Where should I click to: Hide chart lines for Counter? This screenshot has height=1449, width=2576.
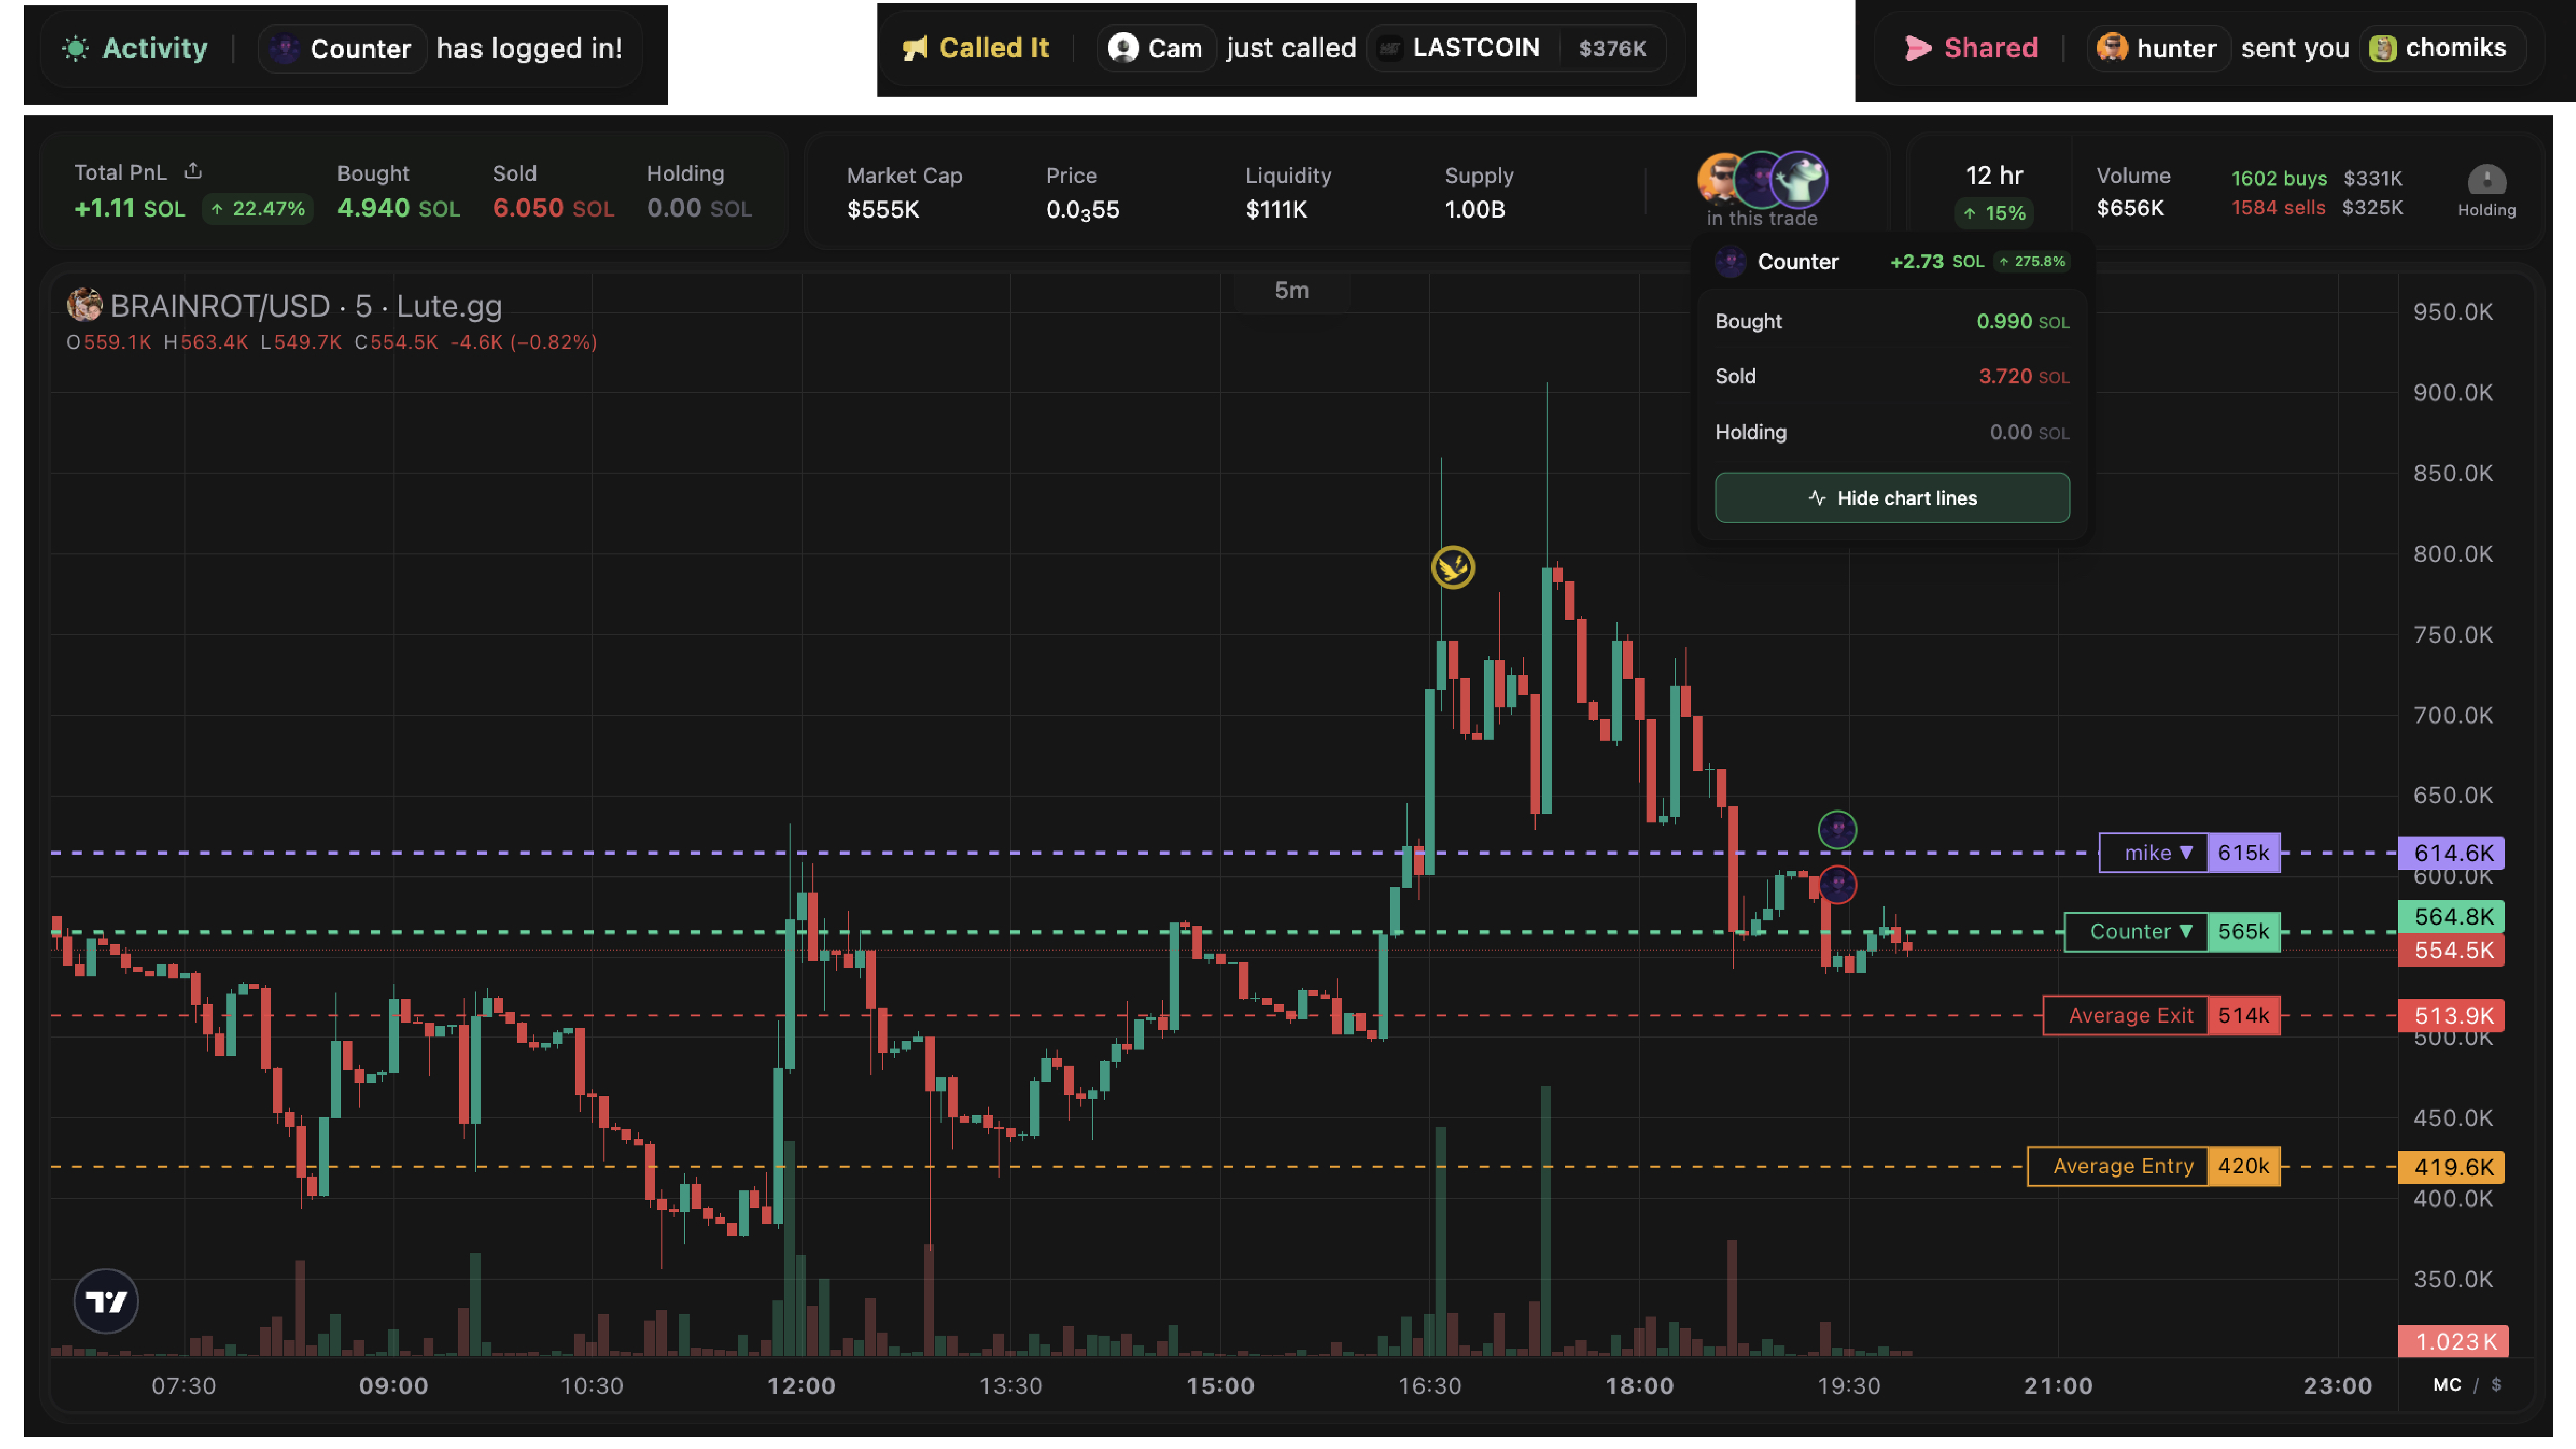pyautogui.click(x=1892, y=498)
